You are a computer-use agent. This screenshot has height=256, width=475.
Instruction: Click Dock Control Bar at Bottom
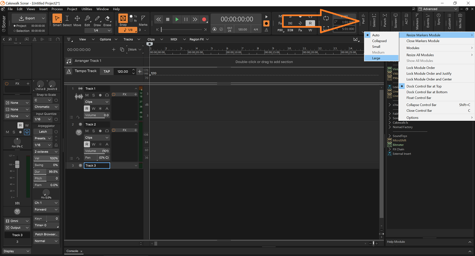point(427,92)
